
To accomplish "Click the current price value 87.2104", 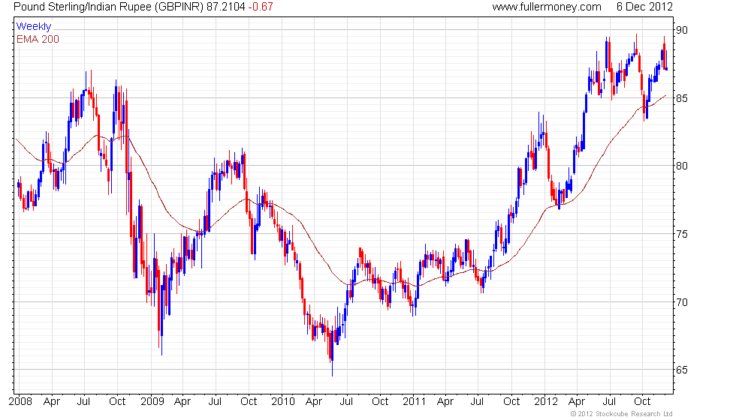I will [x=226, y=7].
